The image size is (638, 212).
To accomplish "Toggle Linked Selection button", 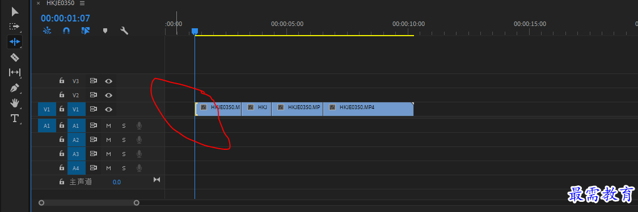I will click(x=86, y=31).
